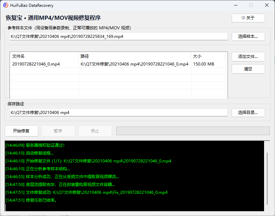
Task: Click the HuiFuBao app logo icon
Action: coord(5,5)
